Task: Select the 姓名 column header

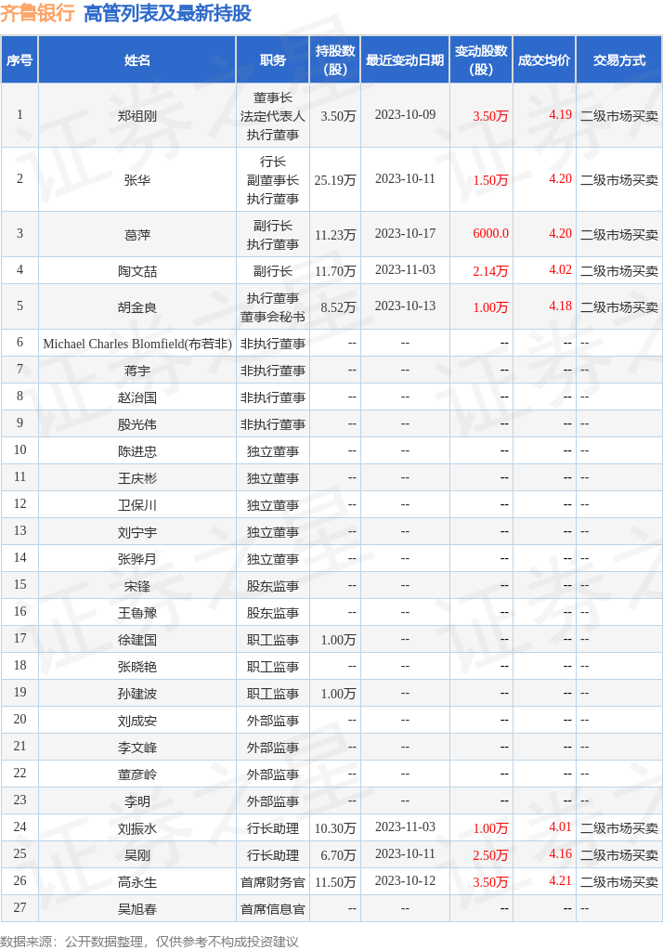Action: [x=136, y=60]
